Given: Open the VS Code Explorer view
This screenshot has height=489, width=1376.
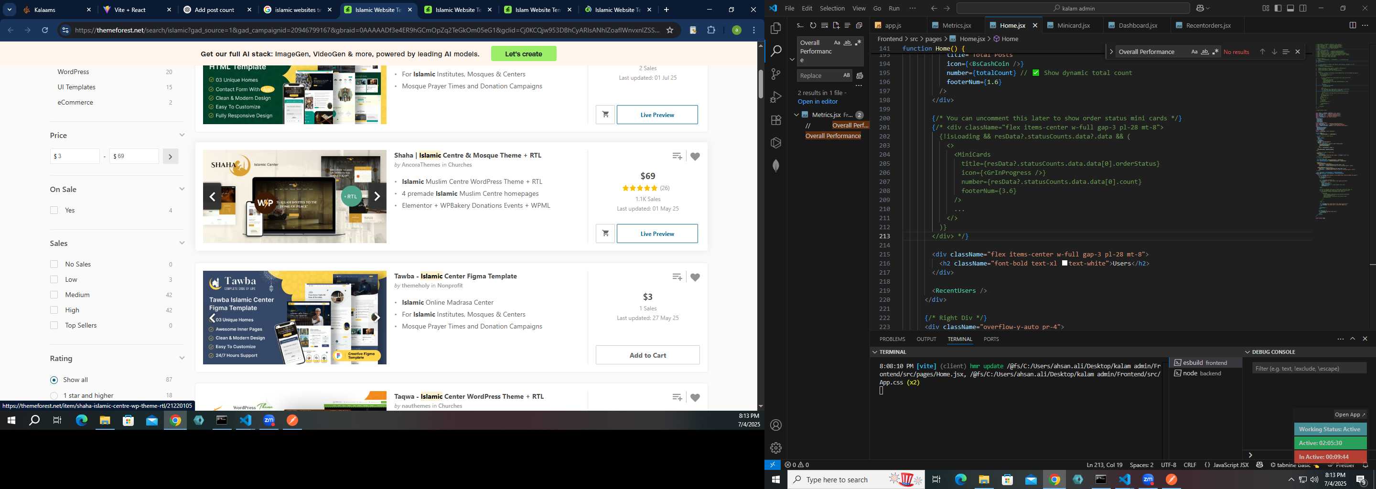Looking at the screenshot, I should coord(775,28).
